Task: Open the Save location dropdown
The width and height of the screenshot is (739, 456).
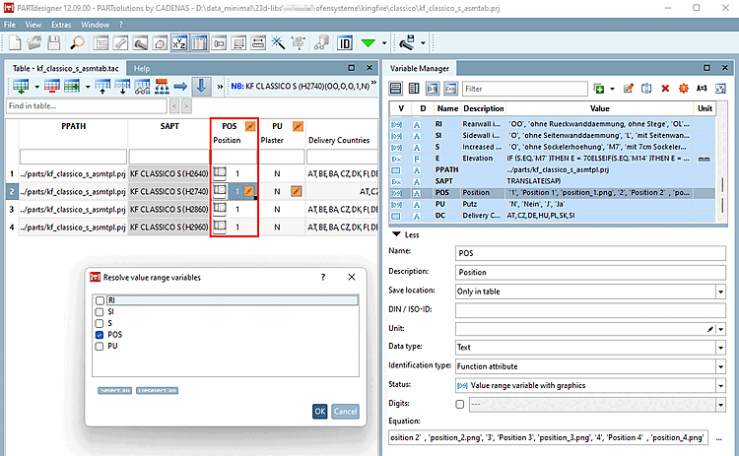Action: [x=720, y=292]
